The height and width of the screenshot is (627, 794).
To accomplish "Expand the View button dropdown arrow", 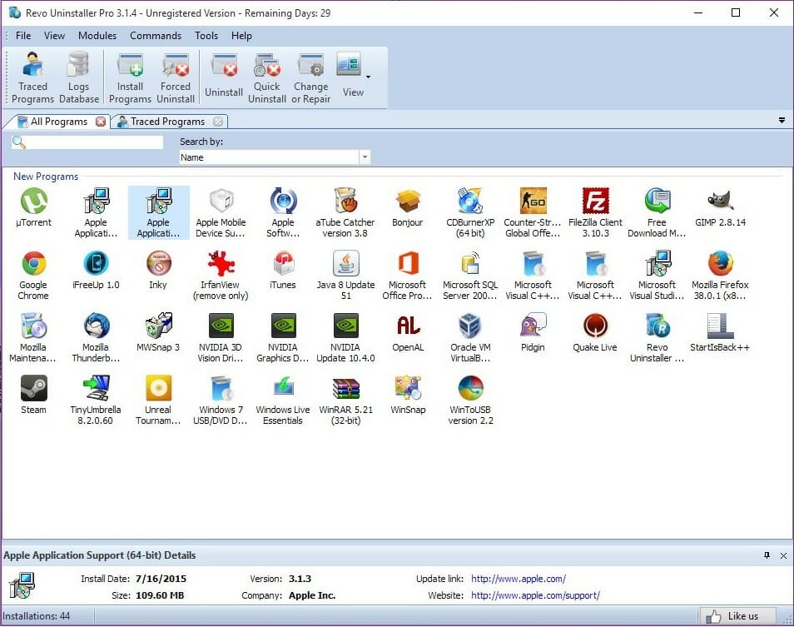I will [368, 77].
